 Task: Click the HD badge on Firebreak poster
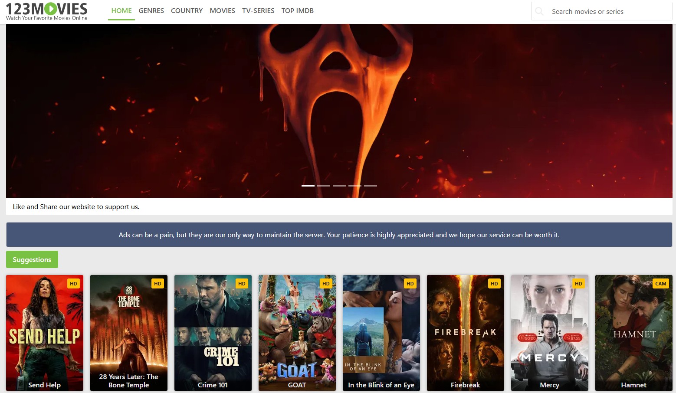[494, 284]
